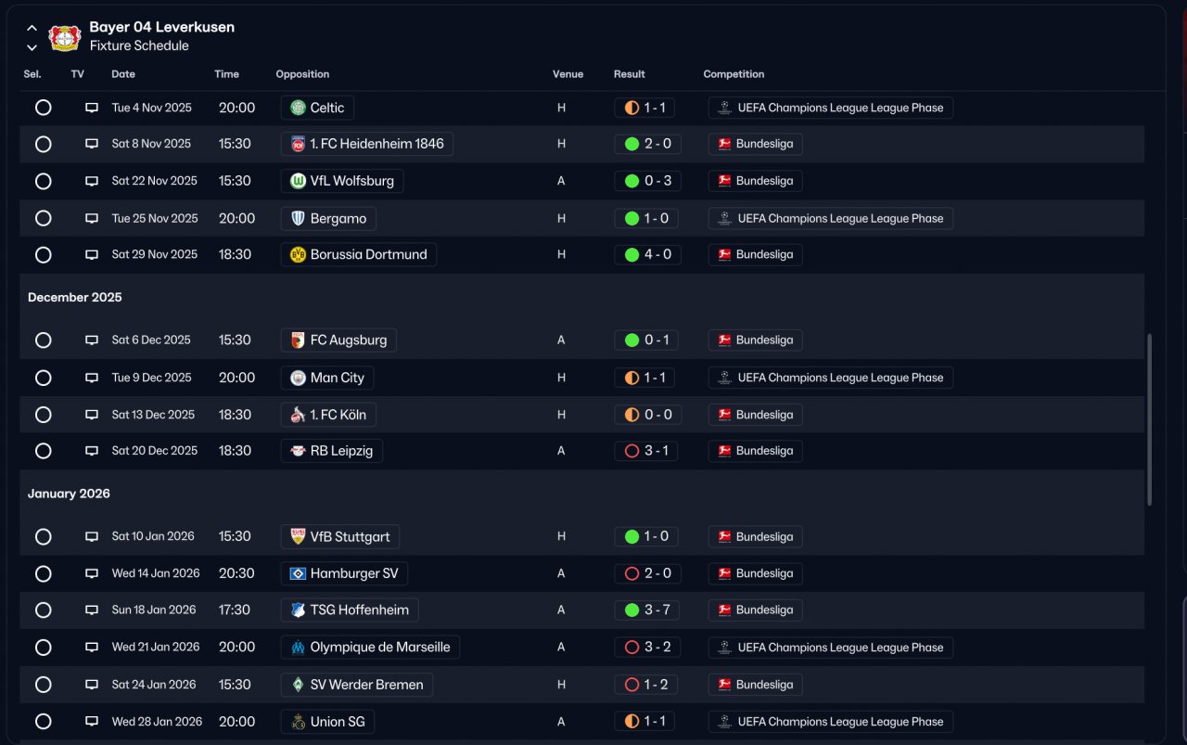Click the TV icon for the Celtic match
The height and width of the screenshot is (745, 1187).
92,108
